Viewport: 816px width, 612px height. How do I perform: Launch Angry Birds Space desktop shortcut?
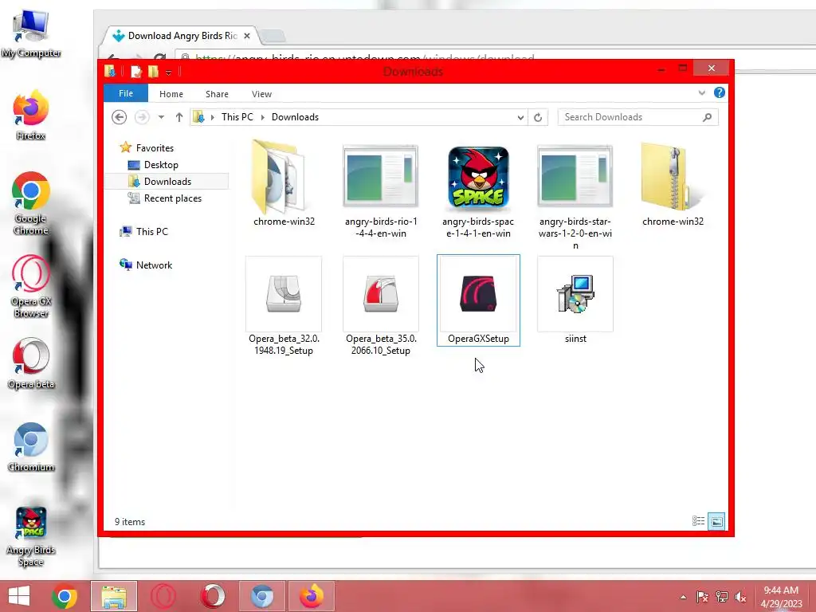pos(31,536)
